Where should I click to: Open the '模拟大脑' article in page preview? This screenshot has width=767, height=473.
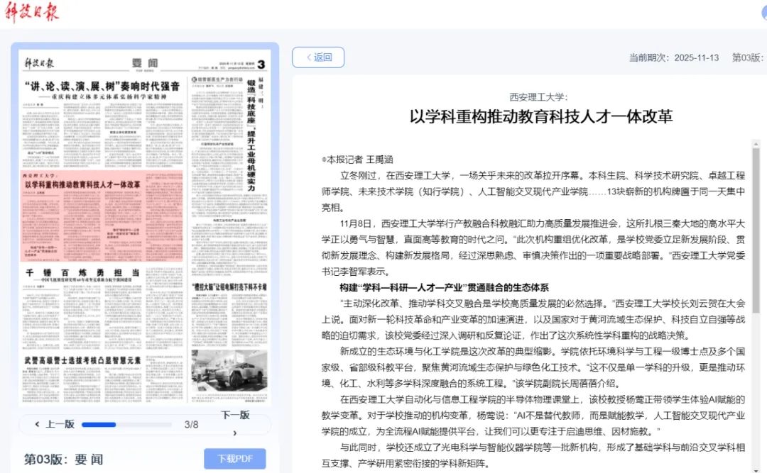point(229,287)
